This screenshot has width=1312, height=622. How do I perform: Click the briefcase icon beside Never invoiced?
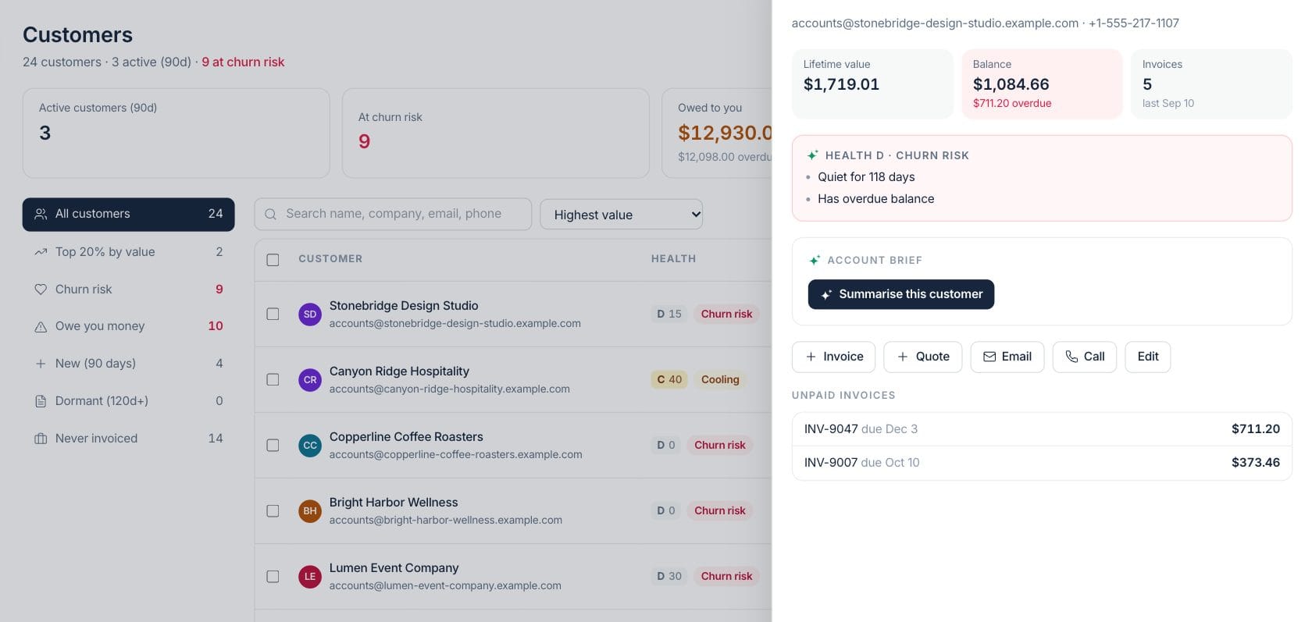coord(41,439)
